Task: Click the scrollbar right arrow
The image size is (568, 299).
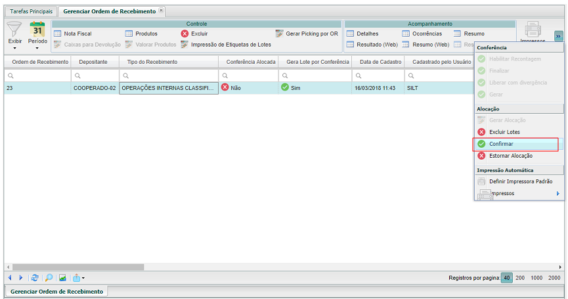Action: pos(560,267)
